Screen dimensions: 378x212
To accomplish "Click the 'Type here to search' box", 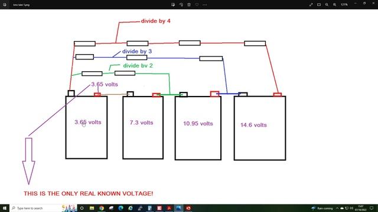I will coord(43,208).
